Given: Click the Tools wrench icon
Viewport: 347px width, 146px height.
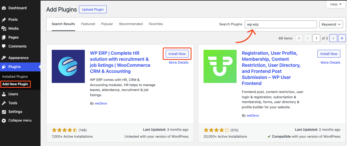Looking at the screenshot, I should click(4, 103).
